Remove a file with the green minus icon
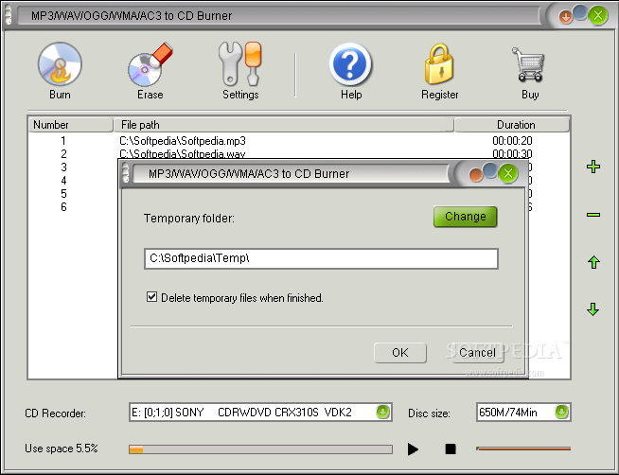Viewport: 619px width, 475px height. 593,215
